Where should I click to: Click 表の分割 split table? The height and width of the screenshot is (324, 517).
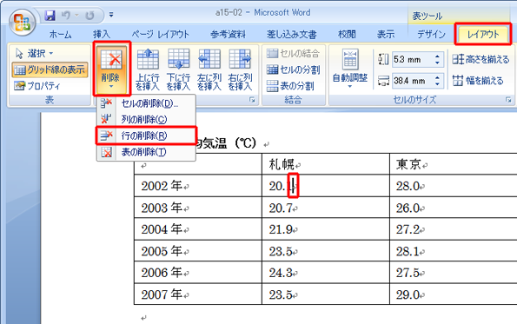click(290, 86)
